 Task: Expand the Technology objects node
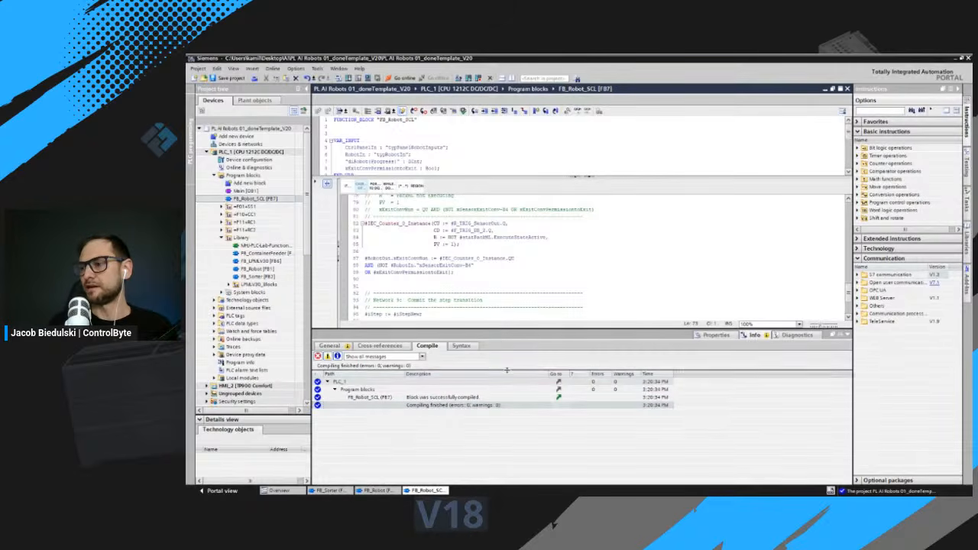click(215, 300)
